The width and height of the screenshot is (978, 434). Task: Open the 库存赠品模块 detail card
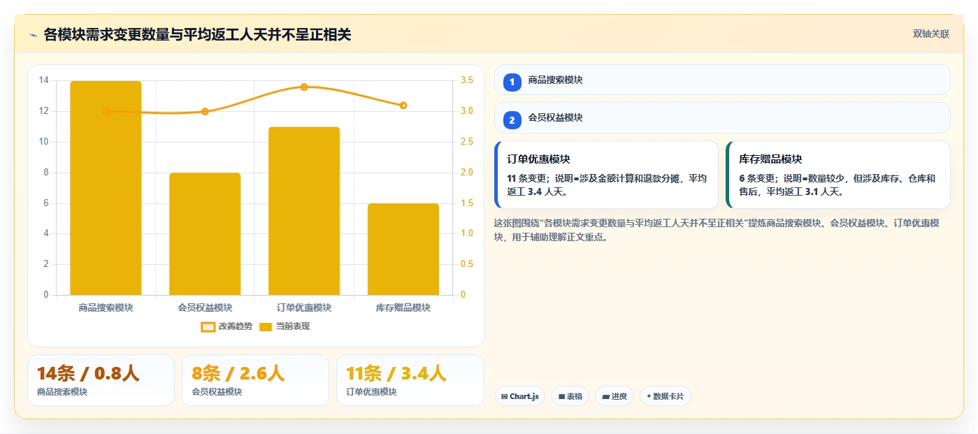pos(838,175)
